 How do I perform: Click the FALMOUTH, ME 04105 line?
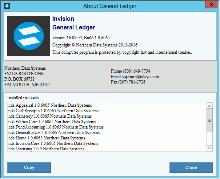click(27, 85)
